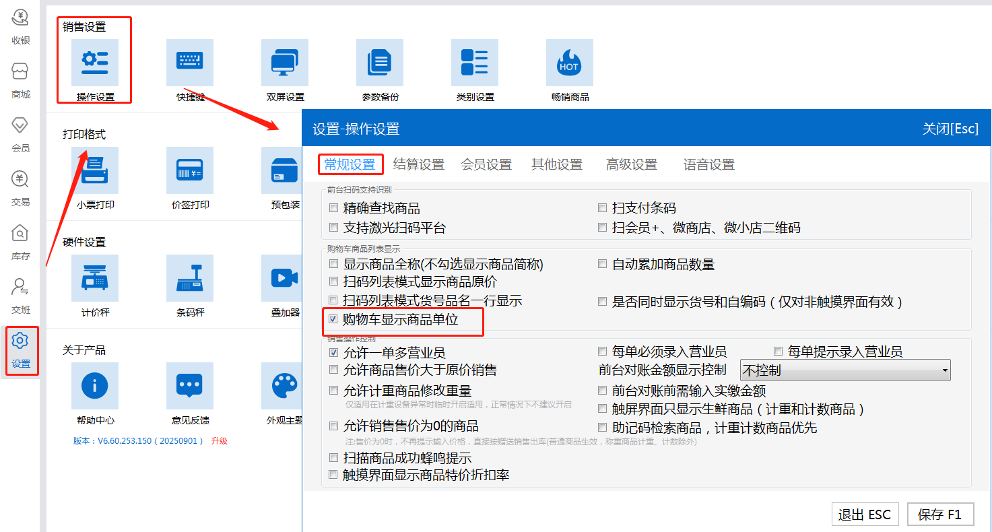
Task: Switch to the 语音设置 tab
Action: 708,164
